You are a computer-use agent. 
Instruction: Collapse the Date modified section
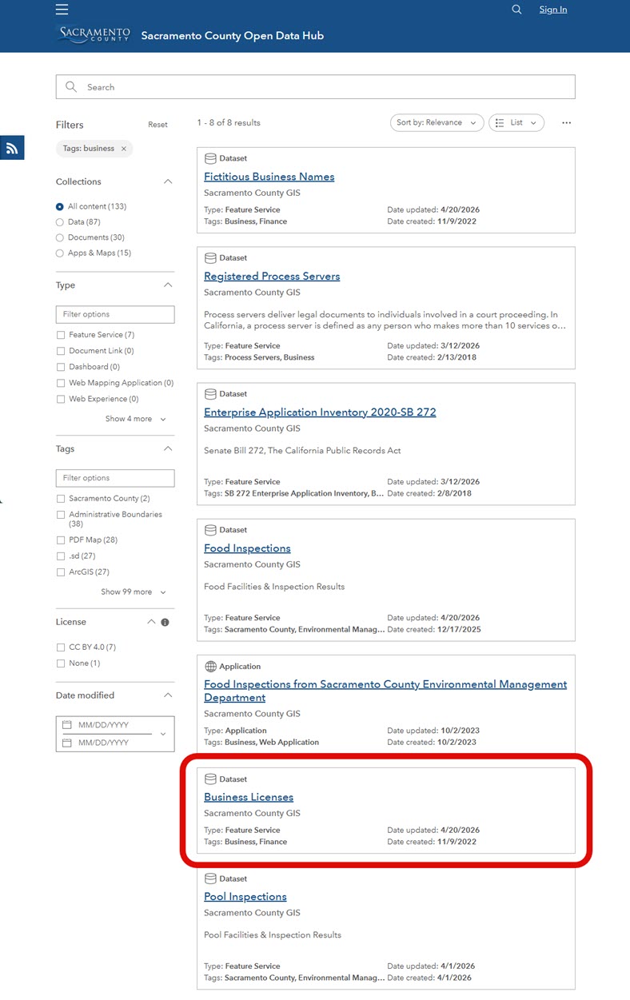pyautogui.click(x=168, y=695)
